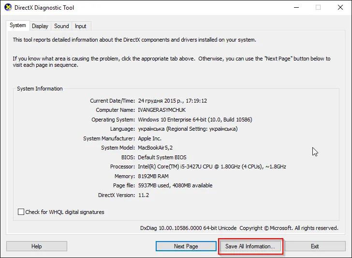Click the Computer Name label
352x258 pixels.
coord(116,110)
